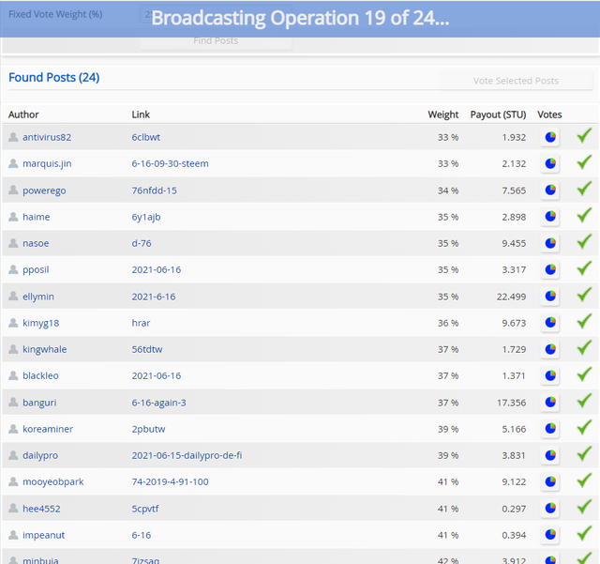Click weight 36 % in kimyg18 row
The height and width of the screenshot is (564, 600).
click(x=448, y=323)
